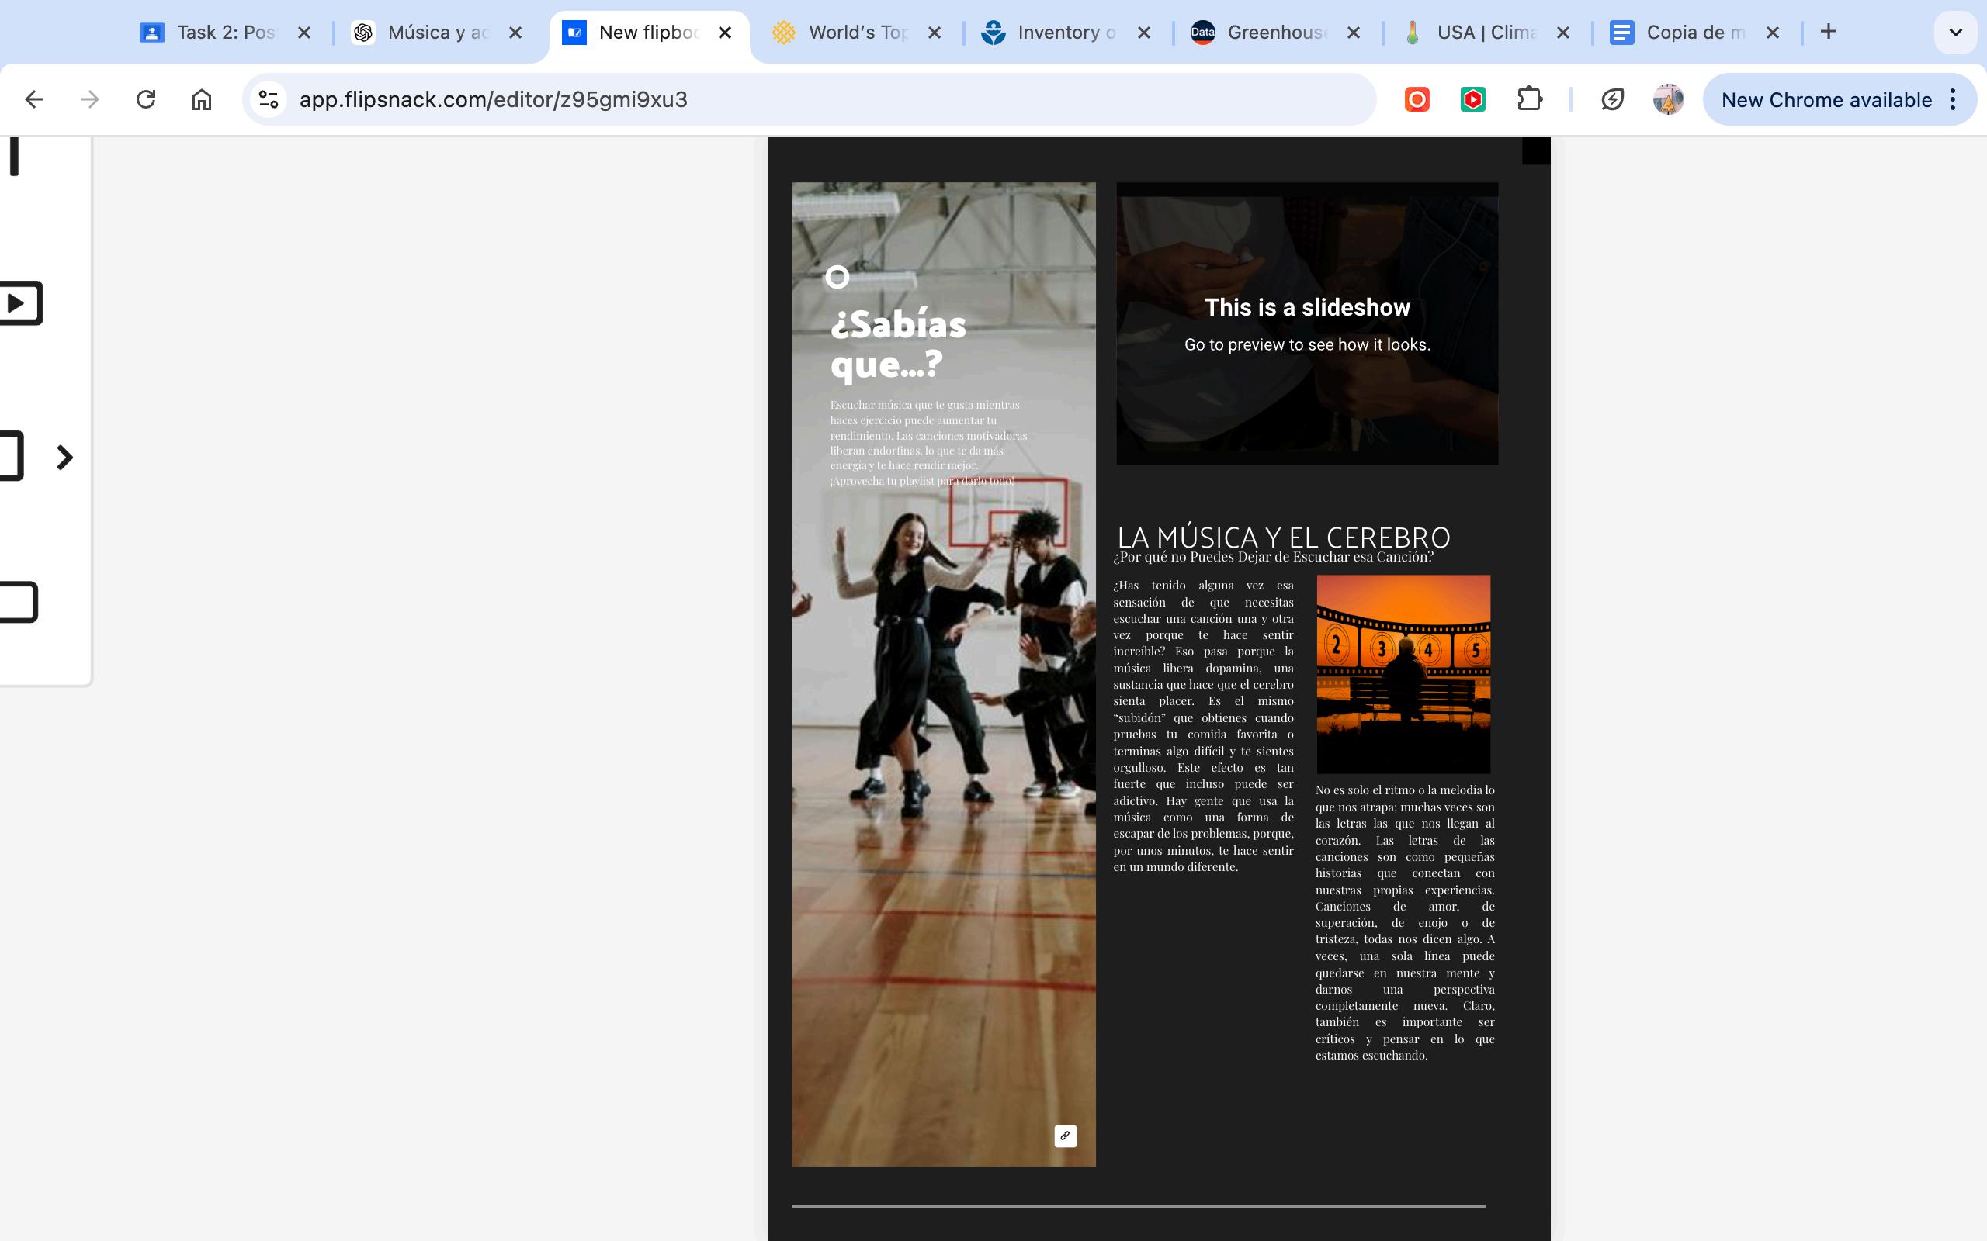The width and height of the screenshot is (1987, 1241).
Task: View site information icon in address bar
Action: (269, 99)
